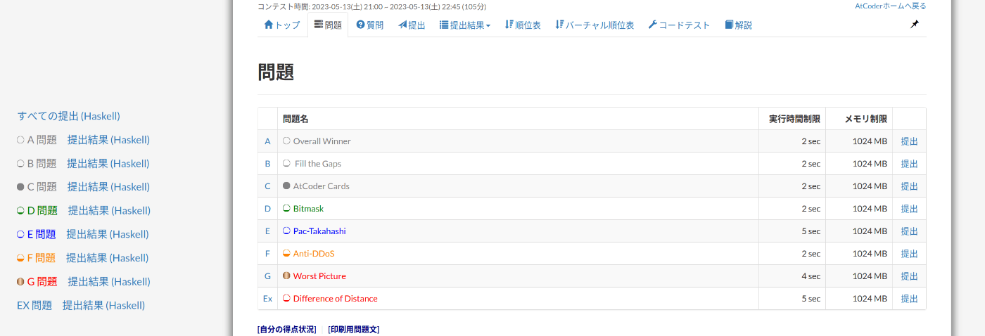Open 自分の得点状況 link

(x=287, y=330)
